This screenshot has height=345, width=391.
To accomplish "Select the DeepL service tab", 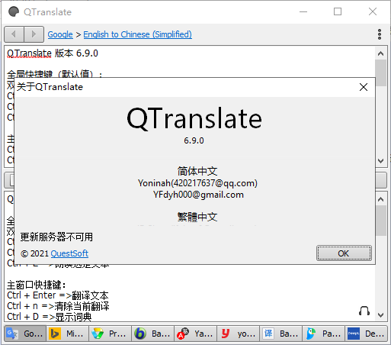I will (366, 334).
